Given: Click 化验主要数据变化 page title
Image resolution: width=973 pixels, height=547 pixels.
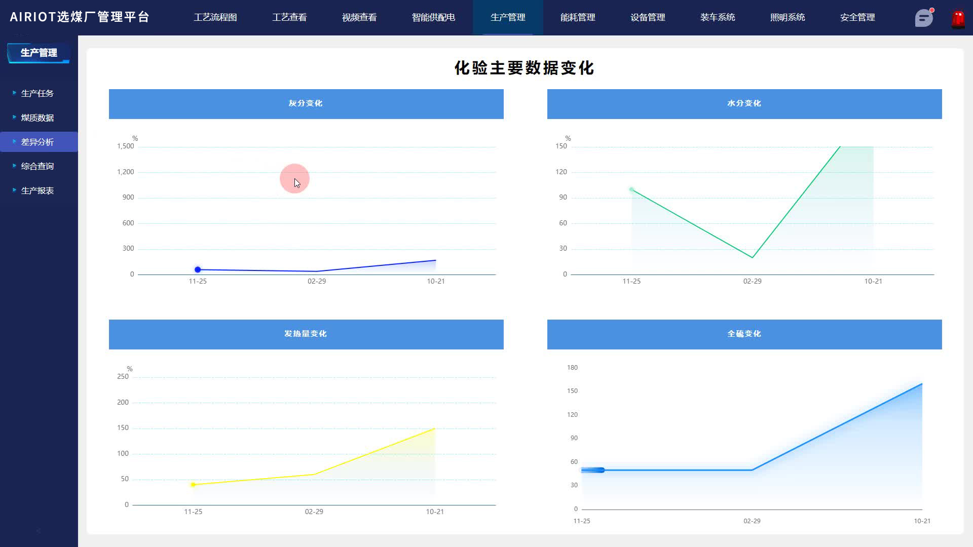Looking at the screenshot, I should [x=524, y=68].
